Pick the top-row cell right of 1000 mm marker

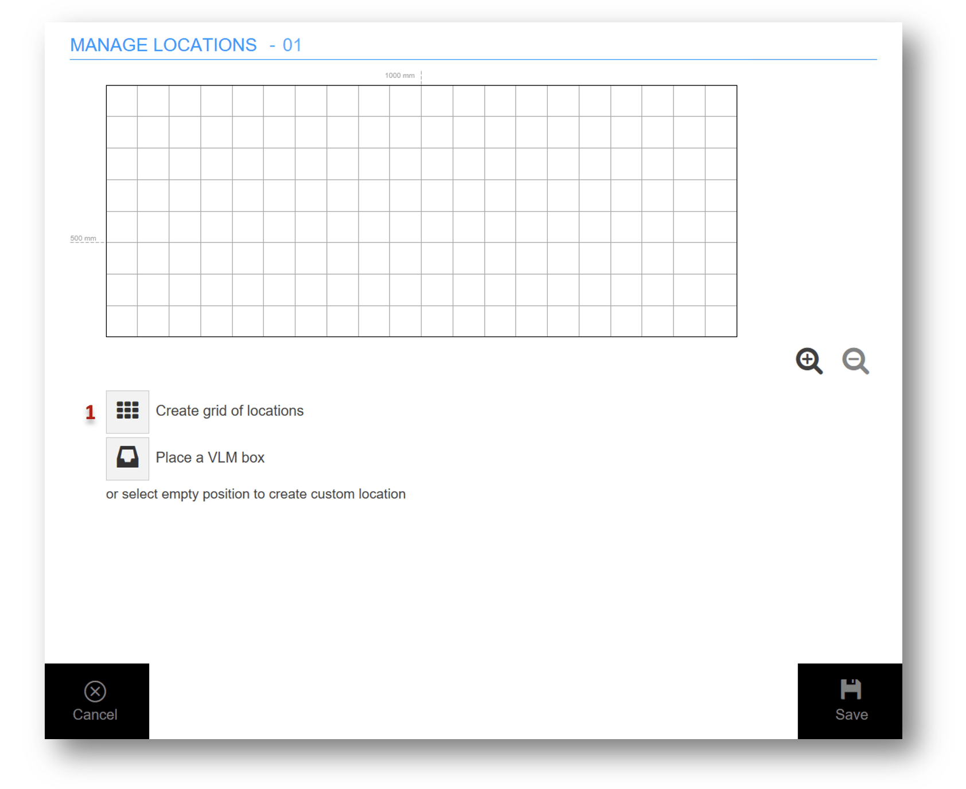(437, 101)
